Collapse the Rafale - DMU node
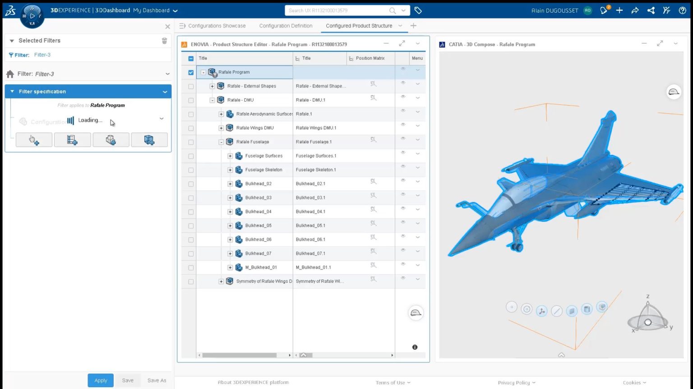The width and height of the screenshot is (693, 389). point(212,100)
